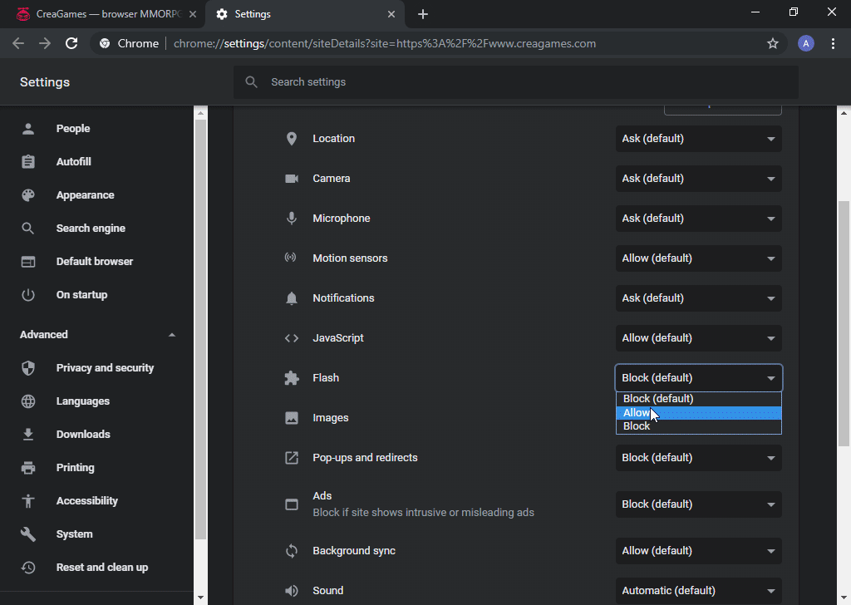
Task: Click the Notifications bell icon
Action: (292, 298)
